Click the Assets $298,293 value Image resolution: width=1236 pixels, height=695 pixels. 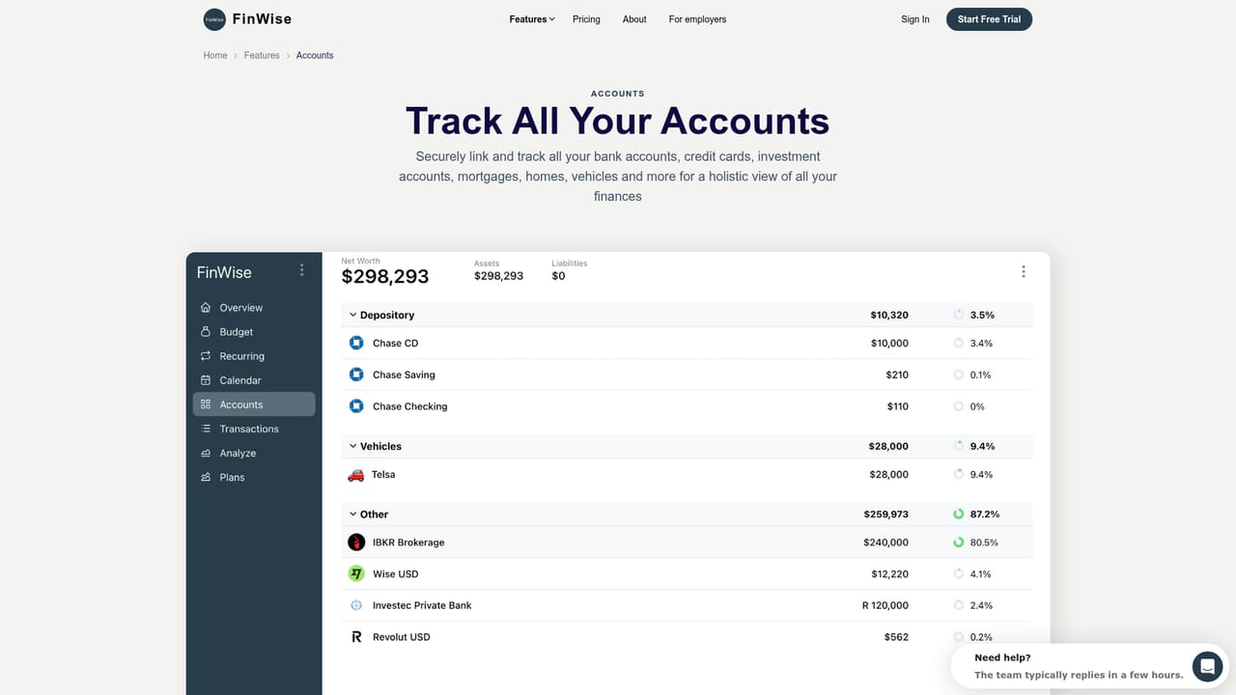[498, 276]
